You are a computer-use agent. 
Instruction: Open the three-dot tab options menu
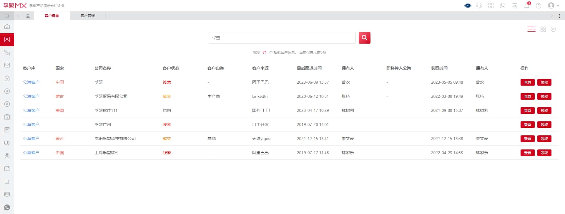click(x=559, y=16)
